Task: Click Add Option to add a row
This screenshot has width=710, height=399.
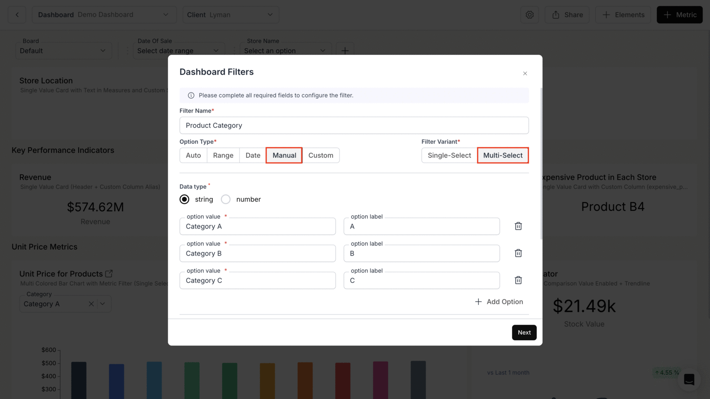Action: click(x=499, y=302)
